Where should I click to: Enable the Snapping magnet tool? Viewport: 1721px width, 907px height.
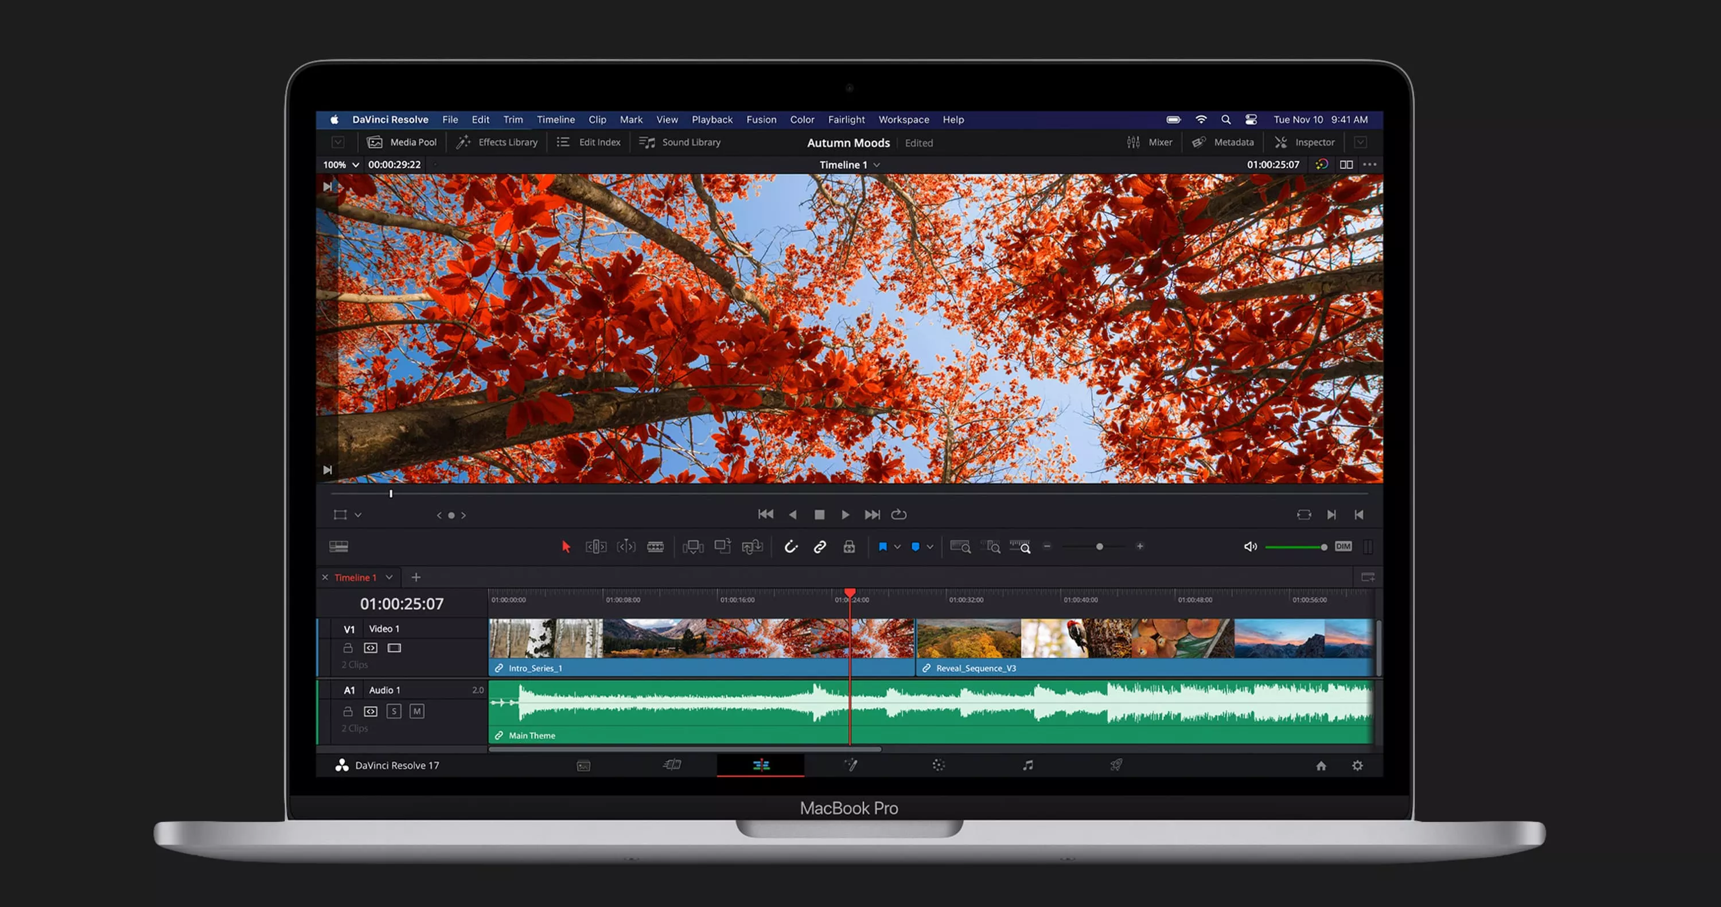[x=791, y=546]
